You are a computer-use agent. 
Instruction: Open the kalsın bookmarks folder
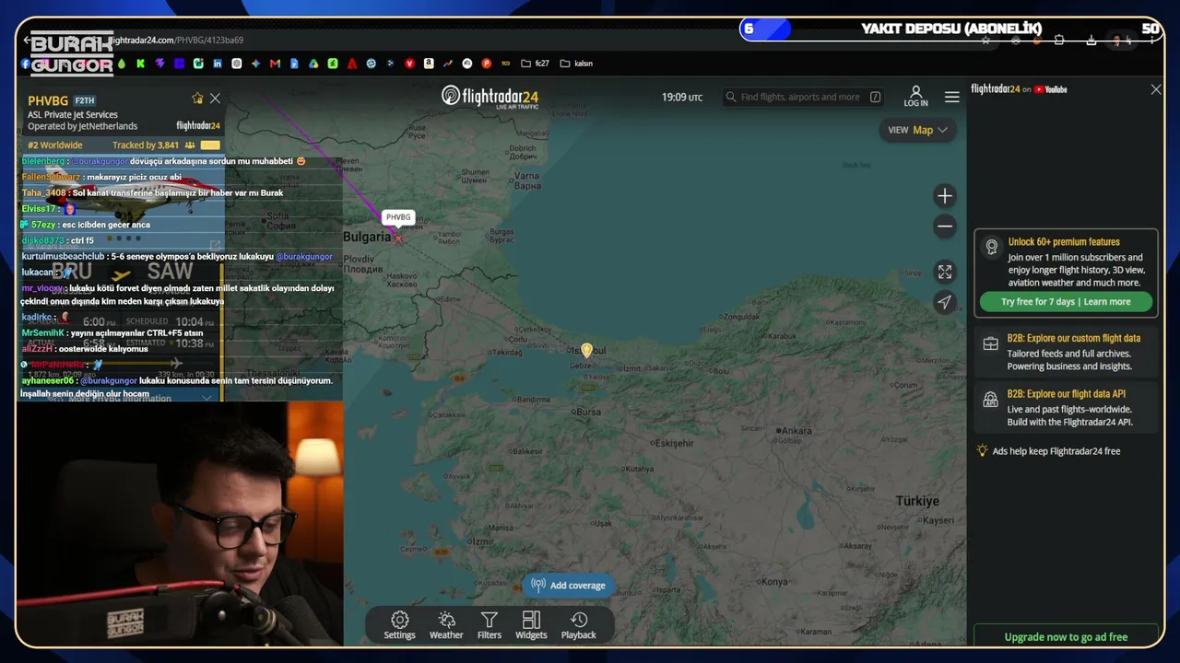[x=576, y=64]
